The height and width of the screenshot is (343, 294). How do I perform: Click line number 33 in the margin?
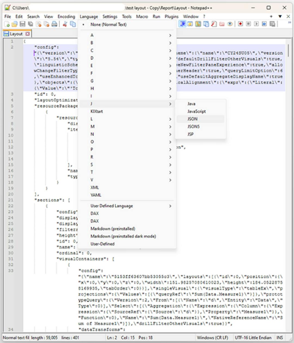pos(11,270)
